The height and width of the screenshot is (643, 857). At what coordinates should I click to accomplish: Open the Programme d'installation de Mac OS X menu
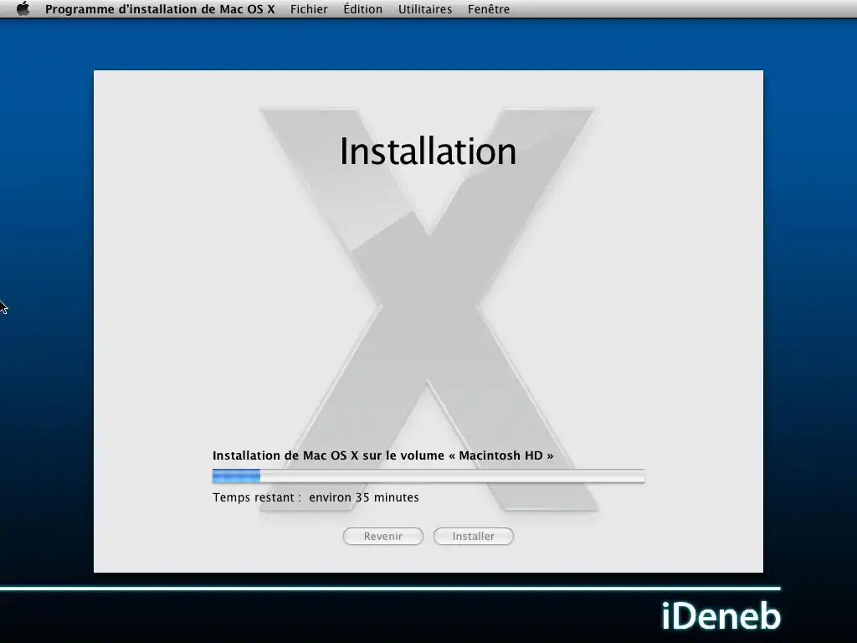(x=160, y=9)
